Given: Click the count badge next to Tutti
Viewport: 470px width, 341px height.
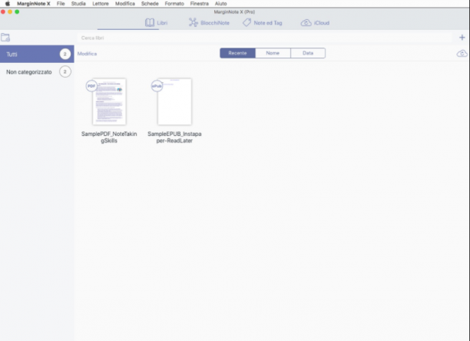Looking at the screenshot, I should pyautogui.click(x=65, y=54).
